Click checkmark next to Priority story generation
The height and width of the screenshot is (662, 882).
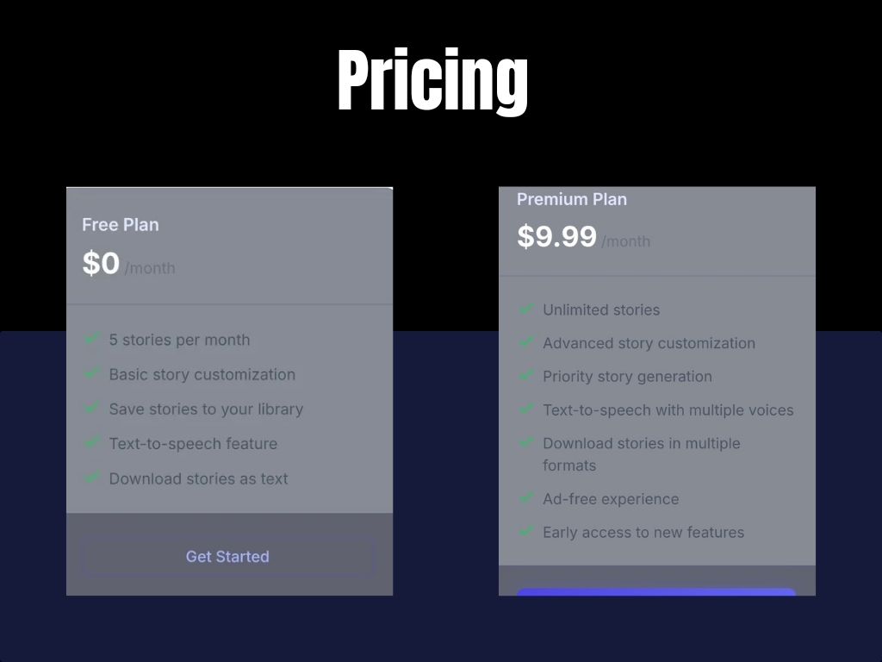[x=526, y=376]
